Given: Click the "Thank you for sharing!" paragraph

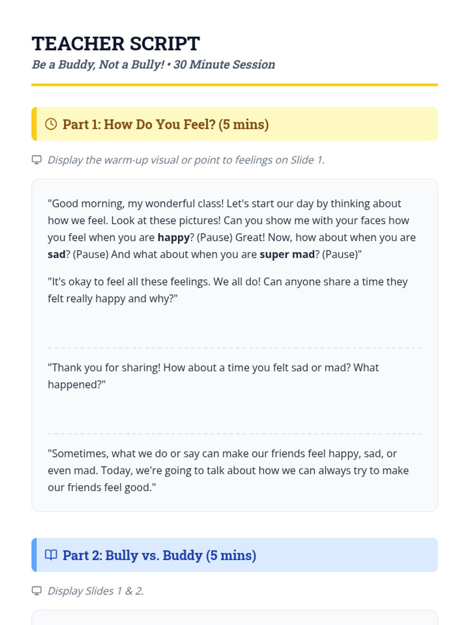Looking at the screenshot, I should tap(213, 376).
